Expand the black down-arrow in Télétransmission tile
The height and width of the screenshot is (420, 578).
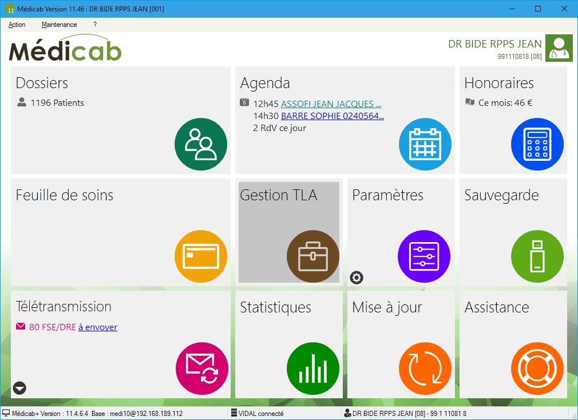pyautogui.click(x=19, y=389)
